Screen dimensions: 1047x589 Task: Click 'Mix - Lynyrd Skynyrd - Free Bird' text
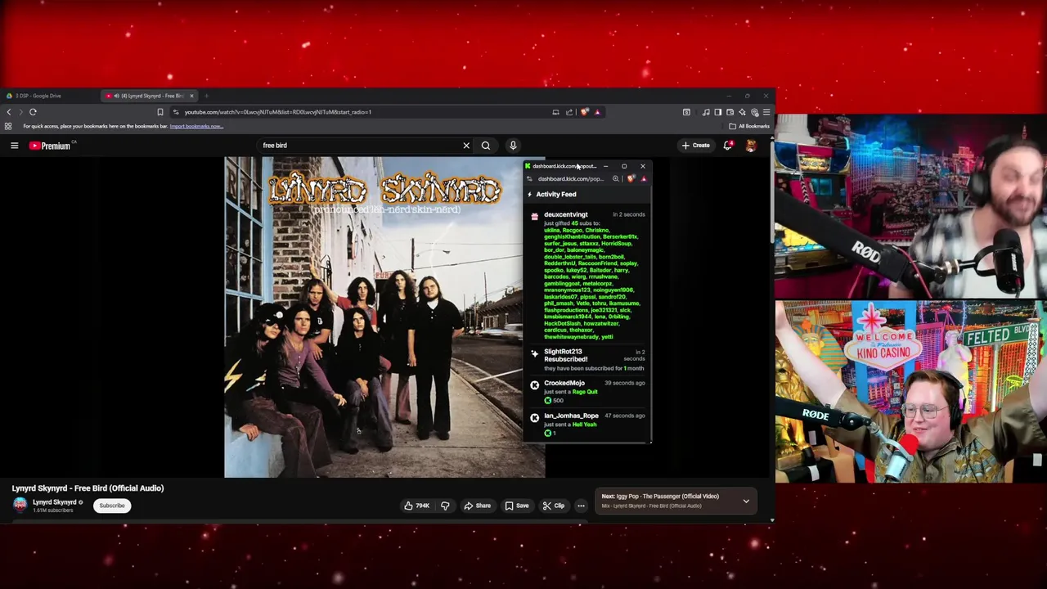point(651,506)
